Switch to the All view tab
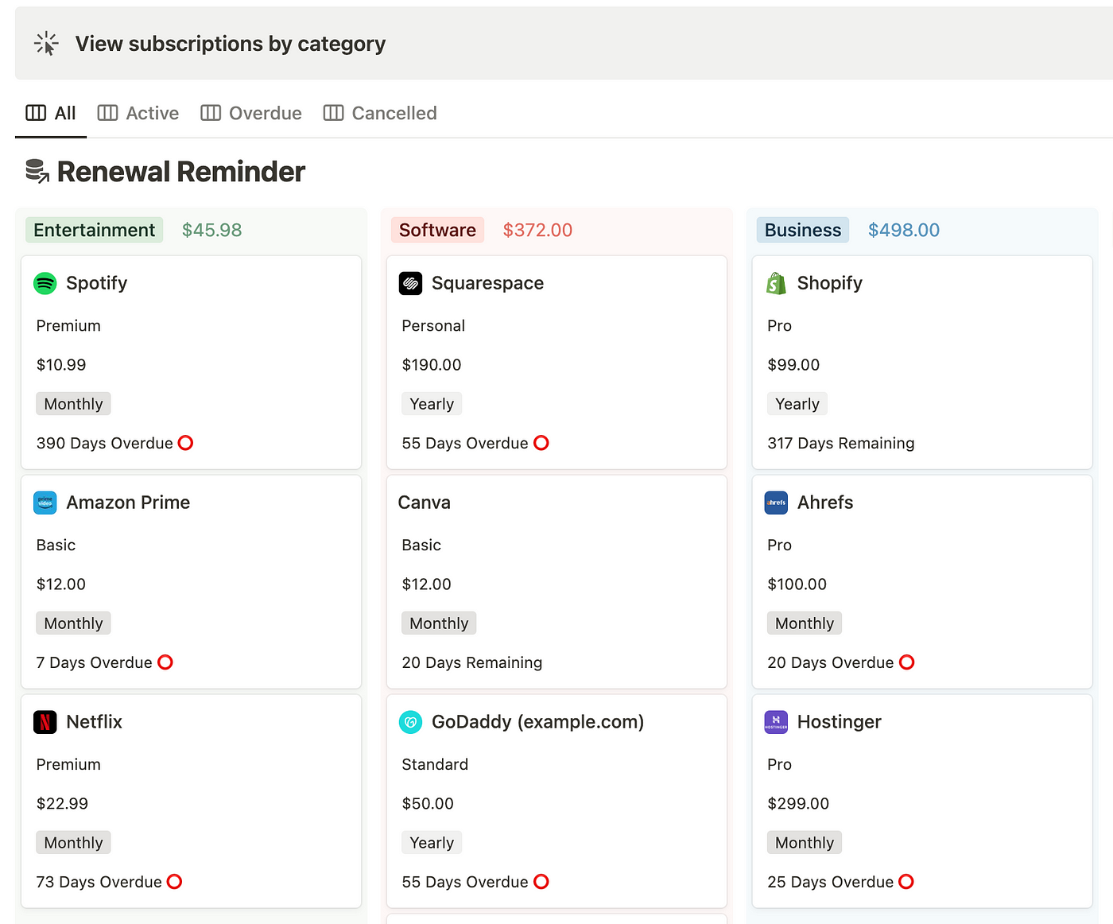Viewport: 1113px width, 924px height. pyautogui.click(x=51, y=113)
